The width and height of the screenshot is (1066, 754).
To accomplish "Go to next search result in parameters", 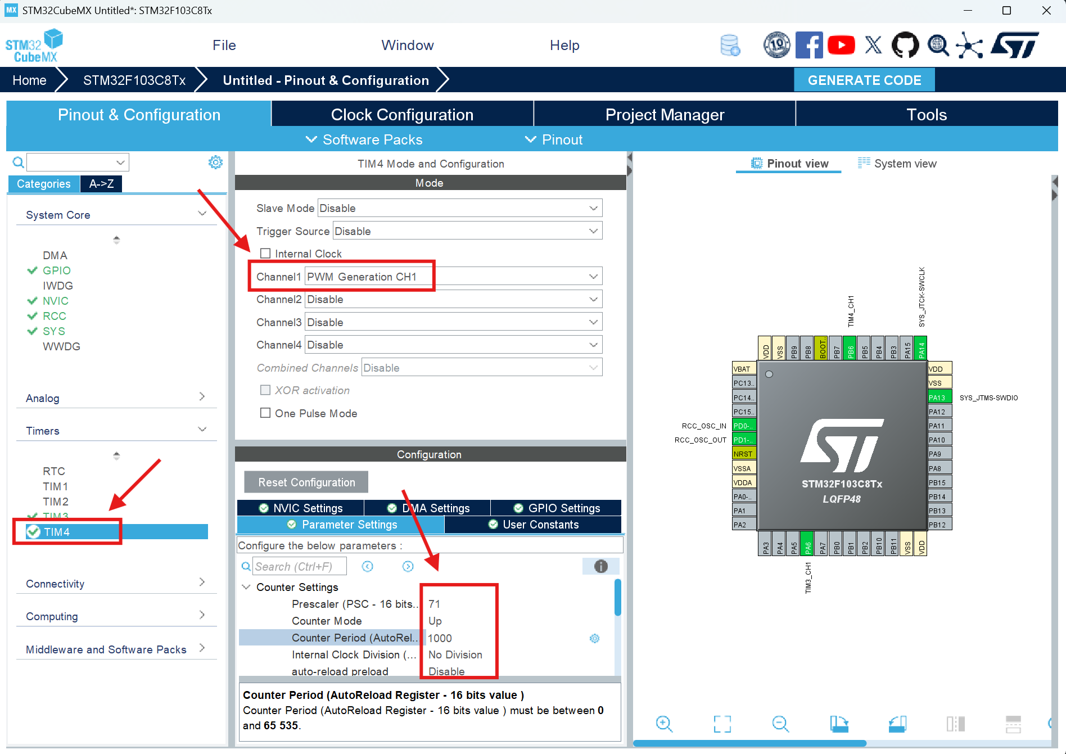I will pos(408,566).
